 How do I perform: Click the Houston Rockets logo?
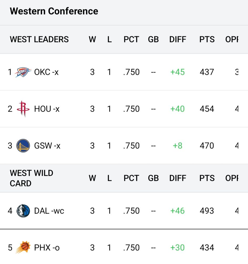tap(23, 109)
